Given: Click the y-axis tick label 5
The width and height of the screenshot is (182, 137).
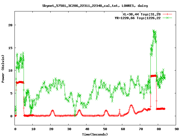Looking at the screenshot, I should pos(11,93).
